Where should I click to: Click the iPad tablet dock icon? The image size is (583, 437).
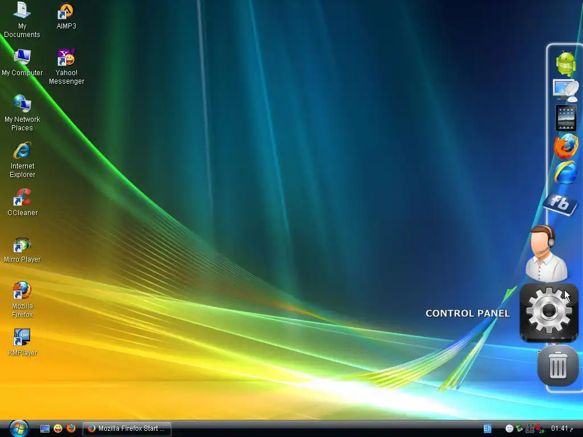(x=566, y=118)
